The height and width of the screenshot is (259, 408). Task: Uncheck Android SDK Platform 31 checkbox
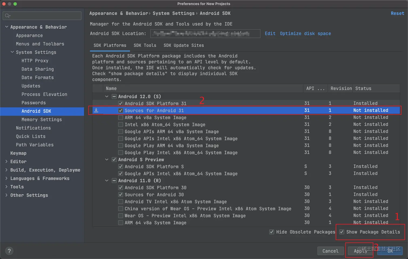point(121,103)
